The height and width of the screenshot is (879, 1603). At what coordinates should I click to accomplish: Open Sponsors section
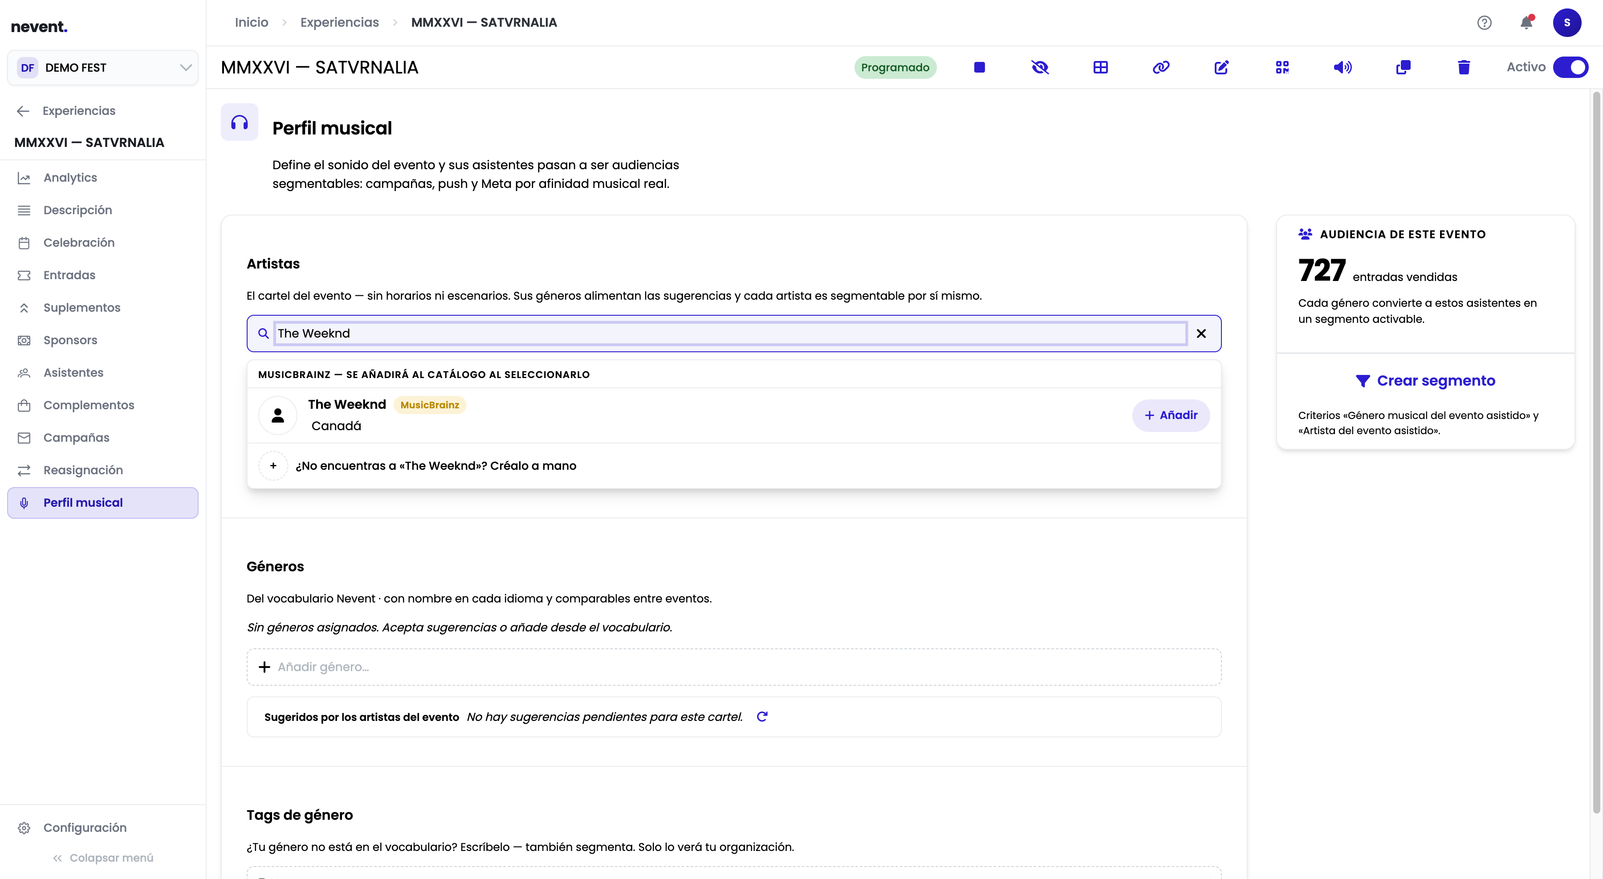(x=103, y=340)
